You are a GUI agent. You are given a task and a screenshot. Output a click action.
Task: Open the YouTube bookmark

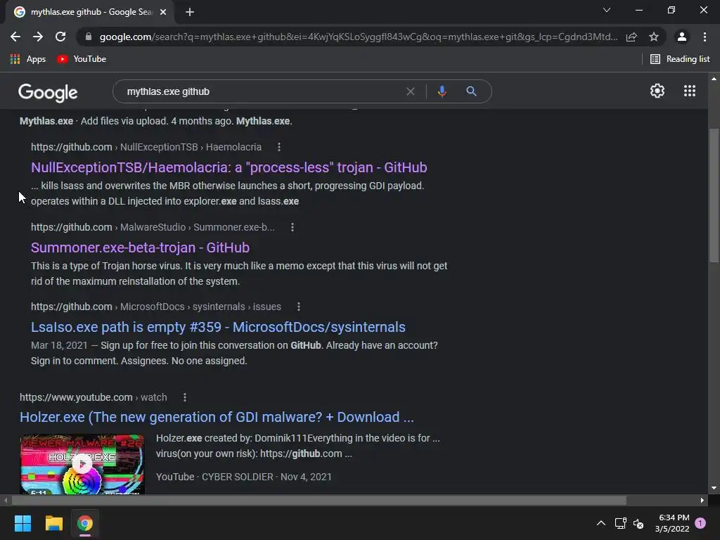[82, 59]
